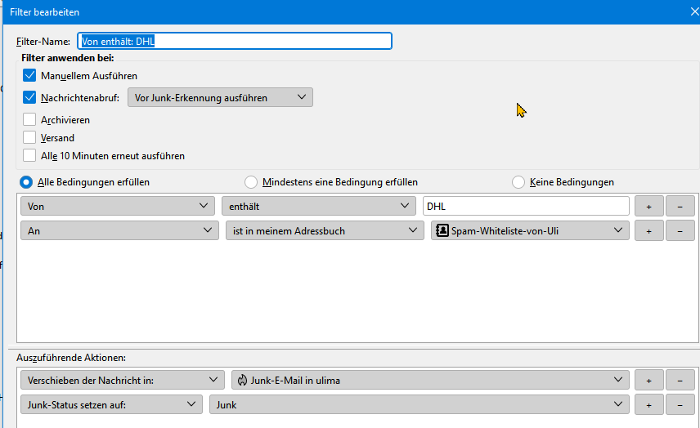Remove the Junk-Status setzen auf action
Viewport: 700px width, 428px height.
pyautogui.click(x=680, y=404)
